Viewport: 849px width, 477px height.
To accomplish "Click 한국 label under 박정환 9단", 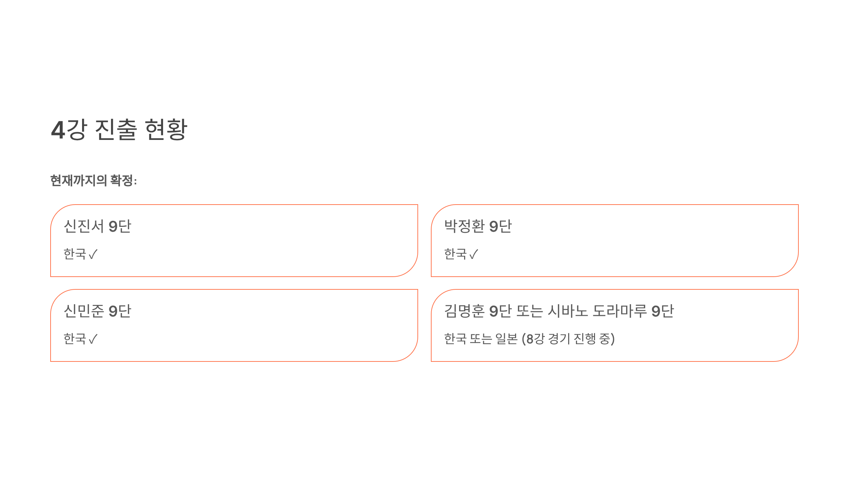I will (x=455, y=254).
